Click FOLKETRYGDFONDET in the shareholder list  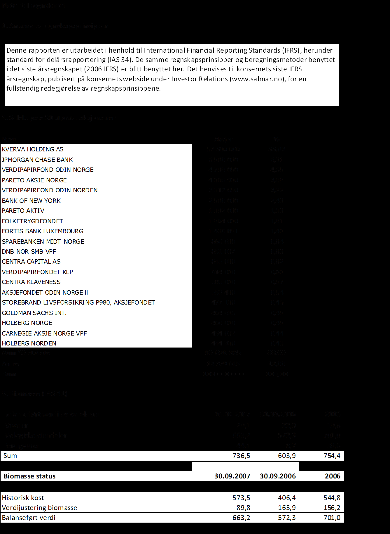(32, 221)
